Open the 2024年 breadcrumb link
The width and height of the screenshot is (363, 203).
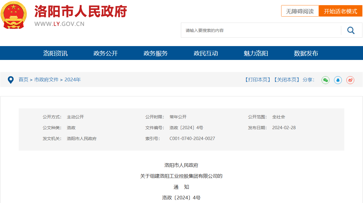pyautogui.click(x=72, y=80)
